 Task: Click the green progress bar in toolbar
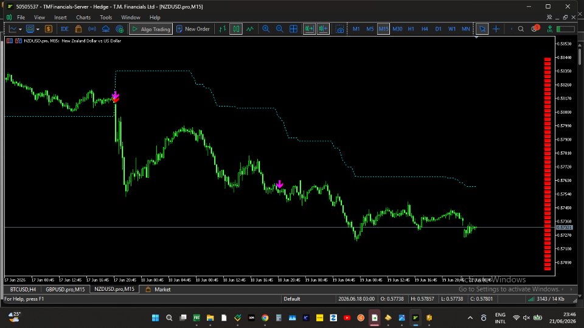coord(565,29)
